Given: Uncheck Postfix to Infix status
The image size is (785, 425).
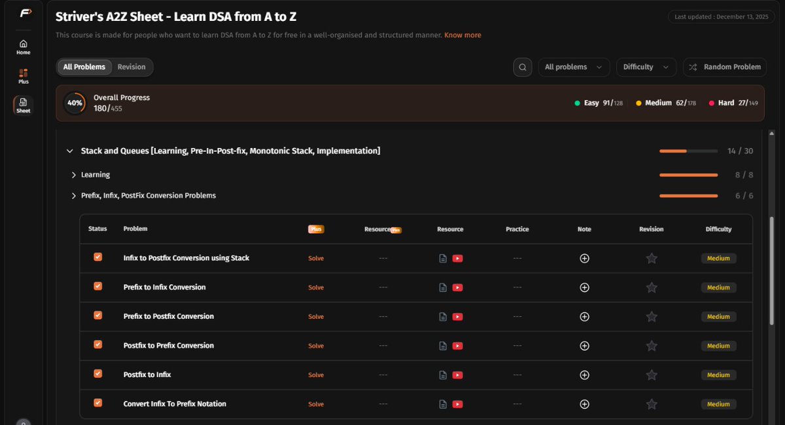Looking at the screenshot, I should [98, 373].
